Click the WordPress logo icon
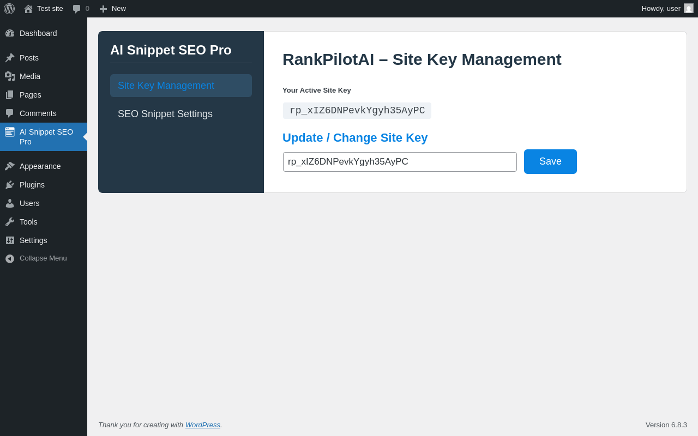 9,9
